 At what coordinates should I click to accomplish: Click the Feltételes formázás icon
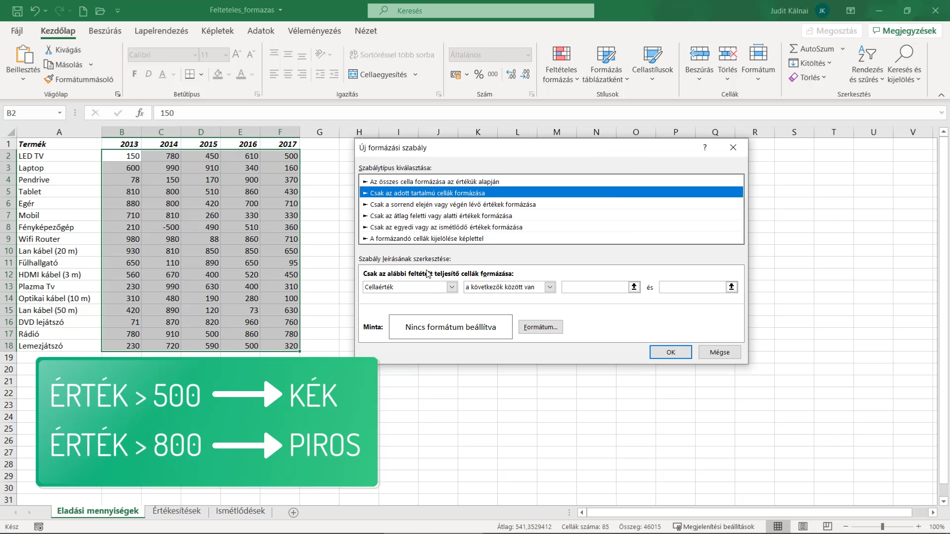pos(561,53)
